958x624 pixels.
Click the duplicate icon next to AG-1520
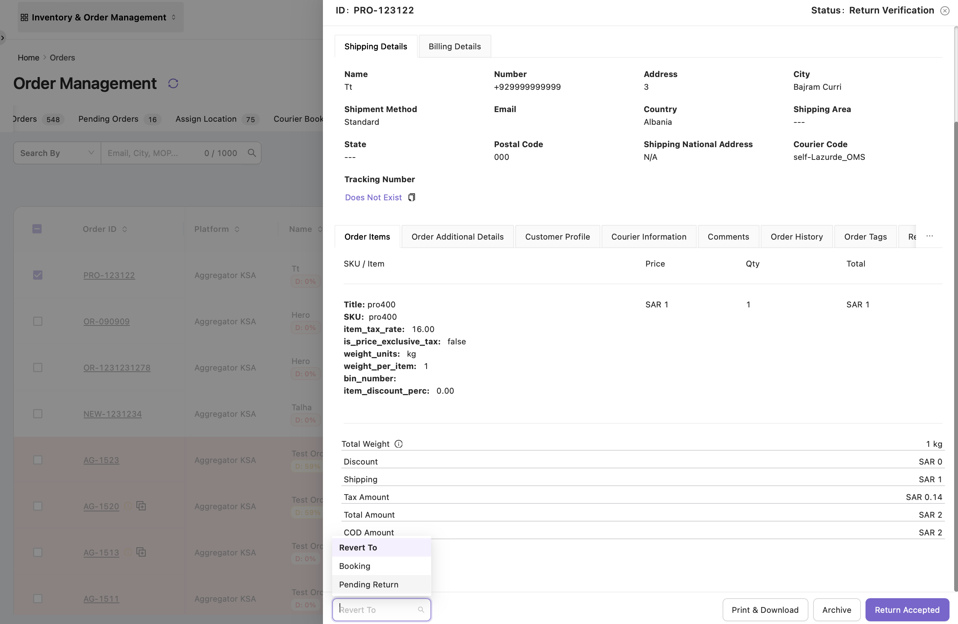(x=141, y=506)
